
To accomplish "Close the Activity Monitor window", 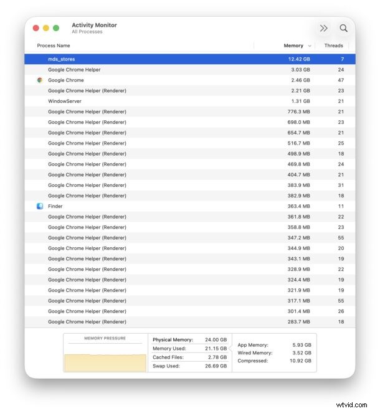I will pyautogui.click(x=36, y=28).
